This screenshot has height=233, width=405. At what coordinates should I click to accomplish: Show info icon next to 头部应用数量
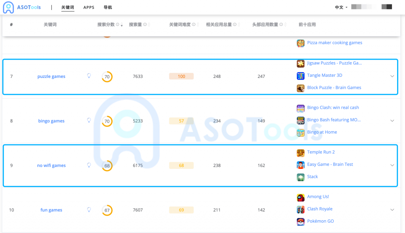[x=281, y=25]
